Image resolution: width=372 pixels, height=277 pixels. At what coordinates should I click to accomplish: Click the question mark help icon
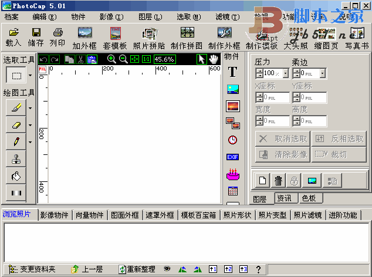click(x=258, y=269)
